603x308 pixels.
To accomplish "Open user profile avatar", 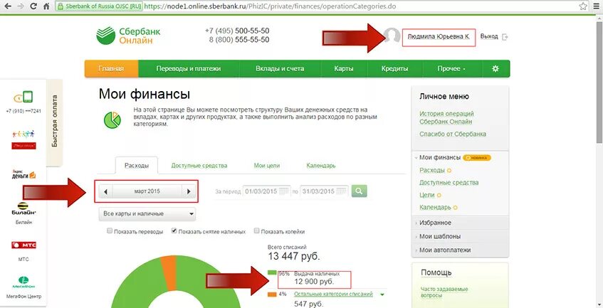I will pos(392,36).
